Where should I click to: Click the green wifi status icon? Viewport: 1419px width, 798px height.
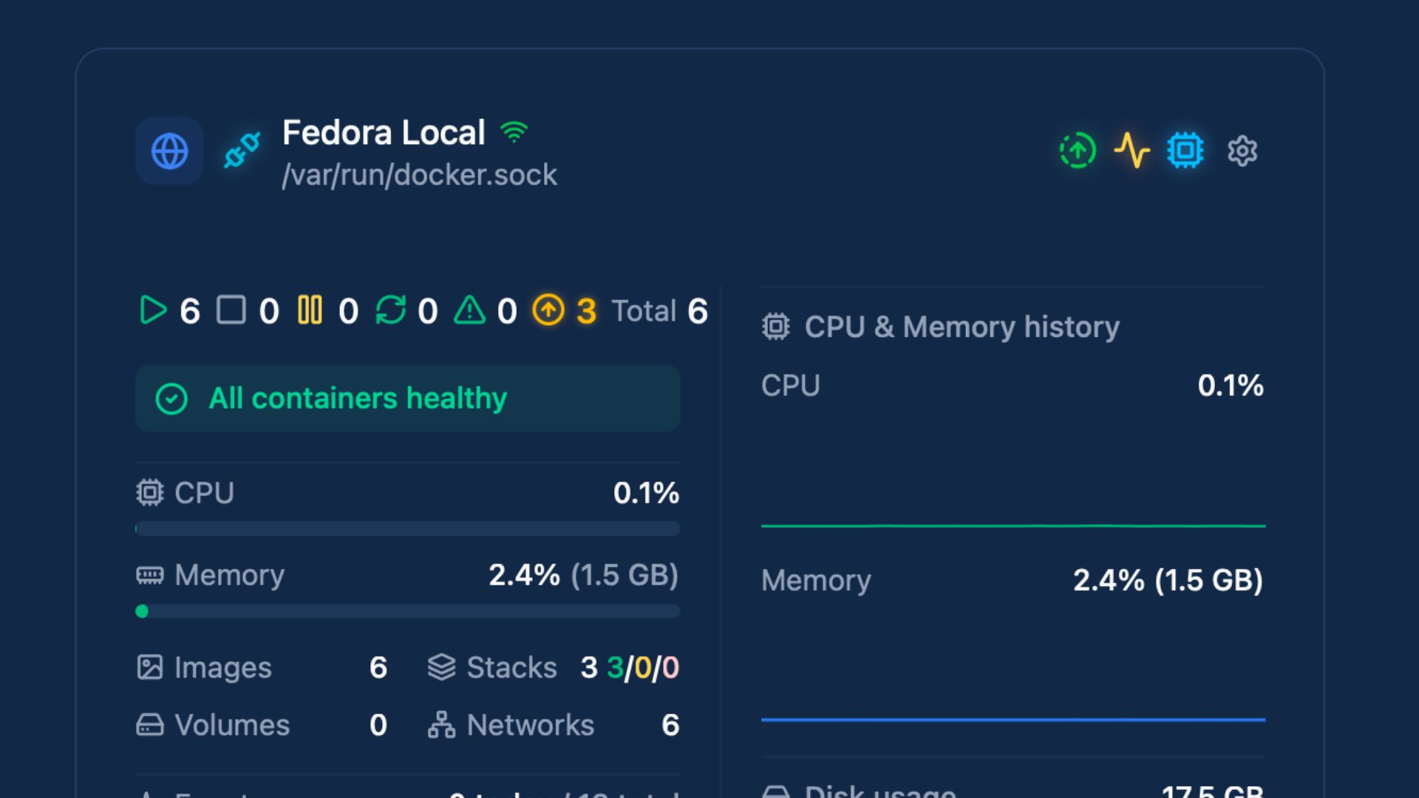tap(514, 132)
